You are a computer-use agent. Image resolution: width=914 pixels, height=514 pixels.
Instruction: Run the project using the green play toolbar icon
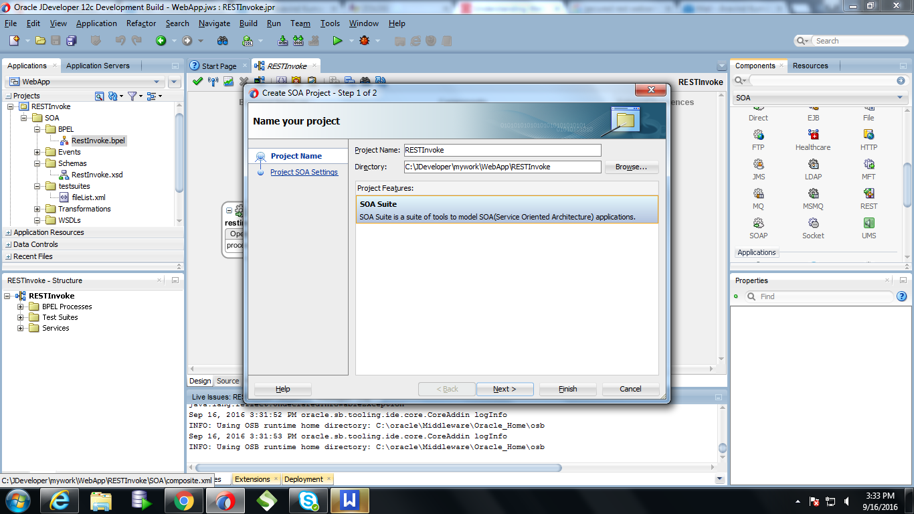point(338,40)
